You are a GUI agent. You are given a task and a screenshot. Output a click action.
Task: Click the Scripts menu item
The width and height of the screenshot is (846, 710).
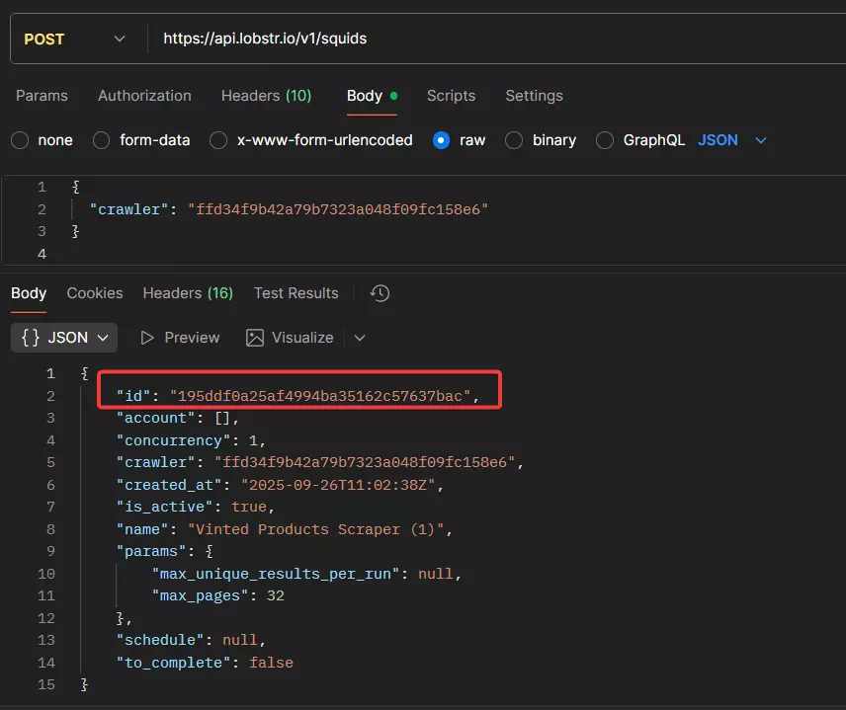pyautogui.click(x=451, y=96)
